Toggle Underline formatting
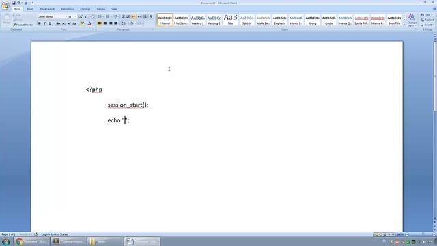Image resolution: width=437 pixels, height=246 pixels. pos(50,23)
